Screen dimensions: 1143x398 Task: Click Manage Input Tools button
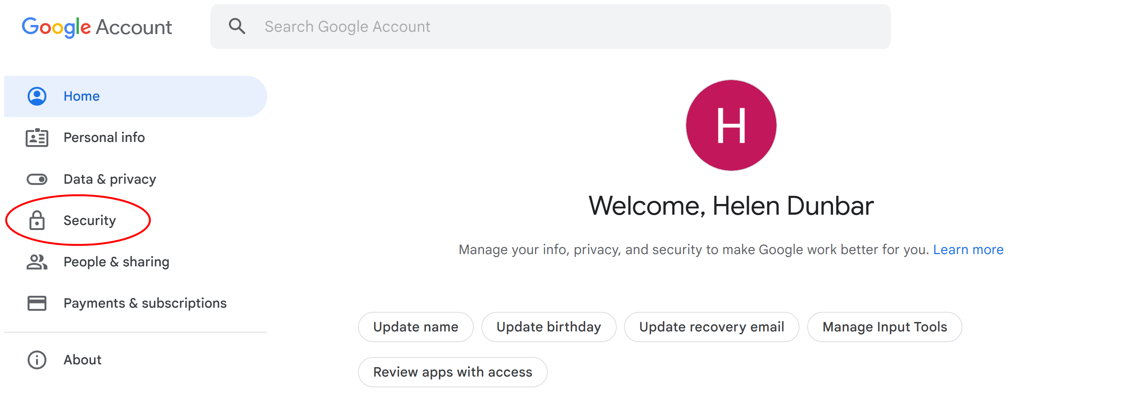coord(885,327)
